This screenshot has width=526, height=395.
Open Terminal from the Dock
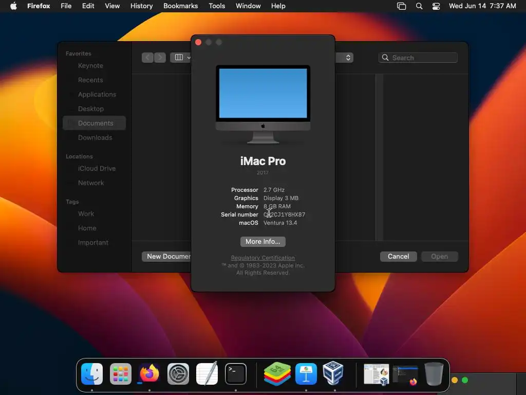click(x=235, y=374)
